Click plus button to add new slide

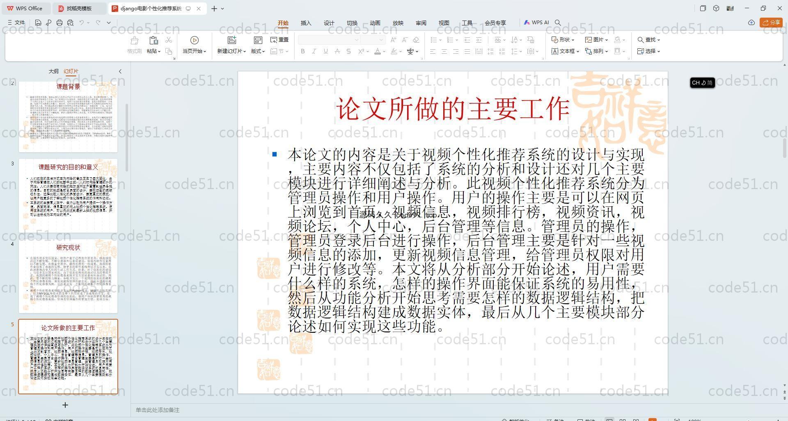(x=65, y=405)
